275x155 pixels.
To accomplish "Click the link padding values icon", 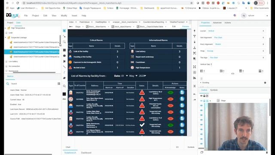I will pyautogui.click(x=232, y=74).
